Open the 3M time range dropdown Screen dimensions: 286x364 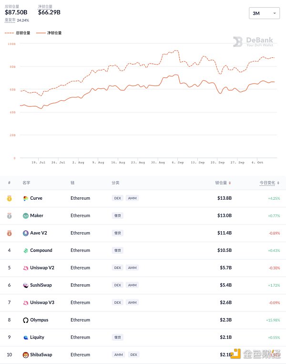(x=264, y=13)
